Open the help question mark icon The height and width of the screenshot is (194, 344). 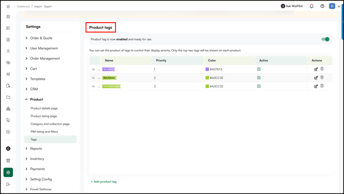pyautogui.click(x=322, y=6)
